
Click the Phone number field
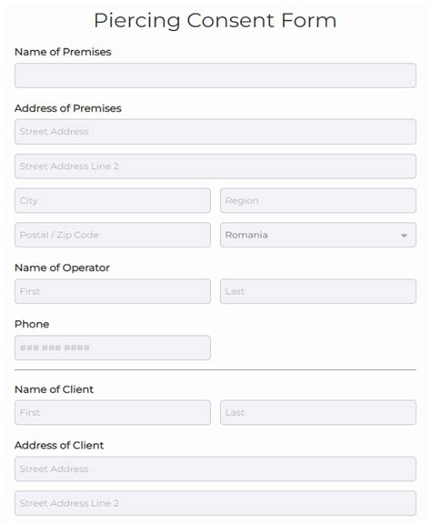(x=113, y=348)
